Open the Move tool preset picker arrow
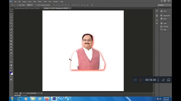This screenshot has height=101, width=181. (15, 5)
